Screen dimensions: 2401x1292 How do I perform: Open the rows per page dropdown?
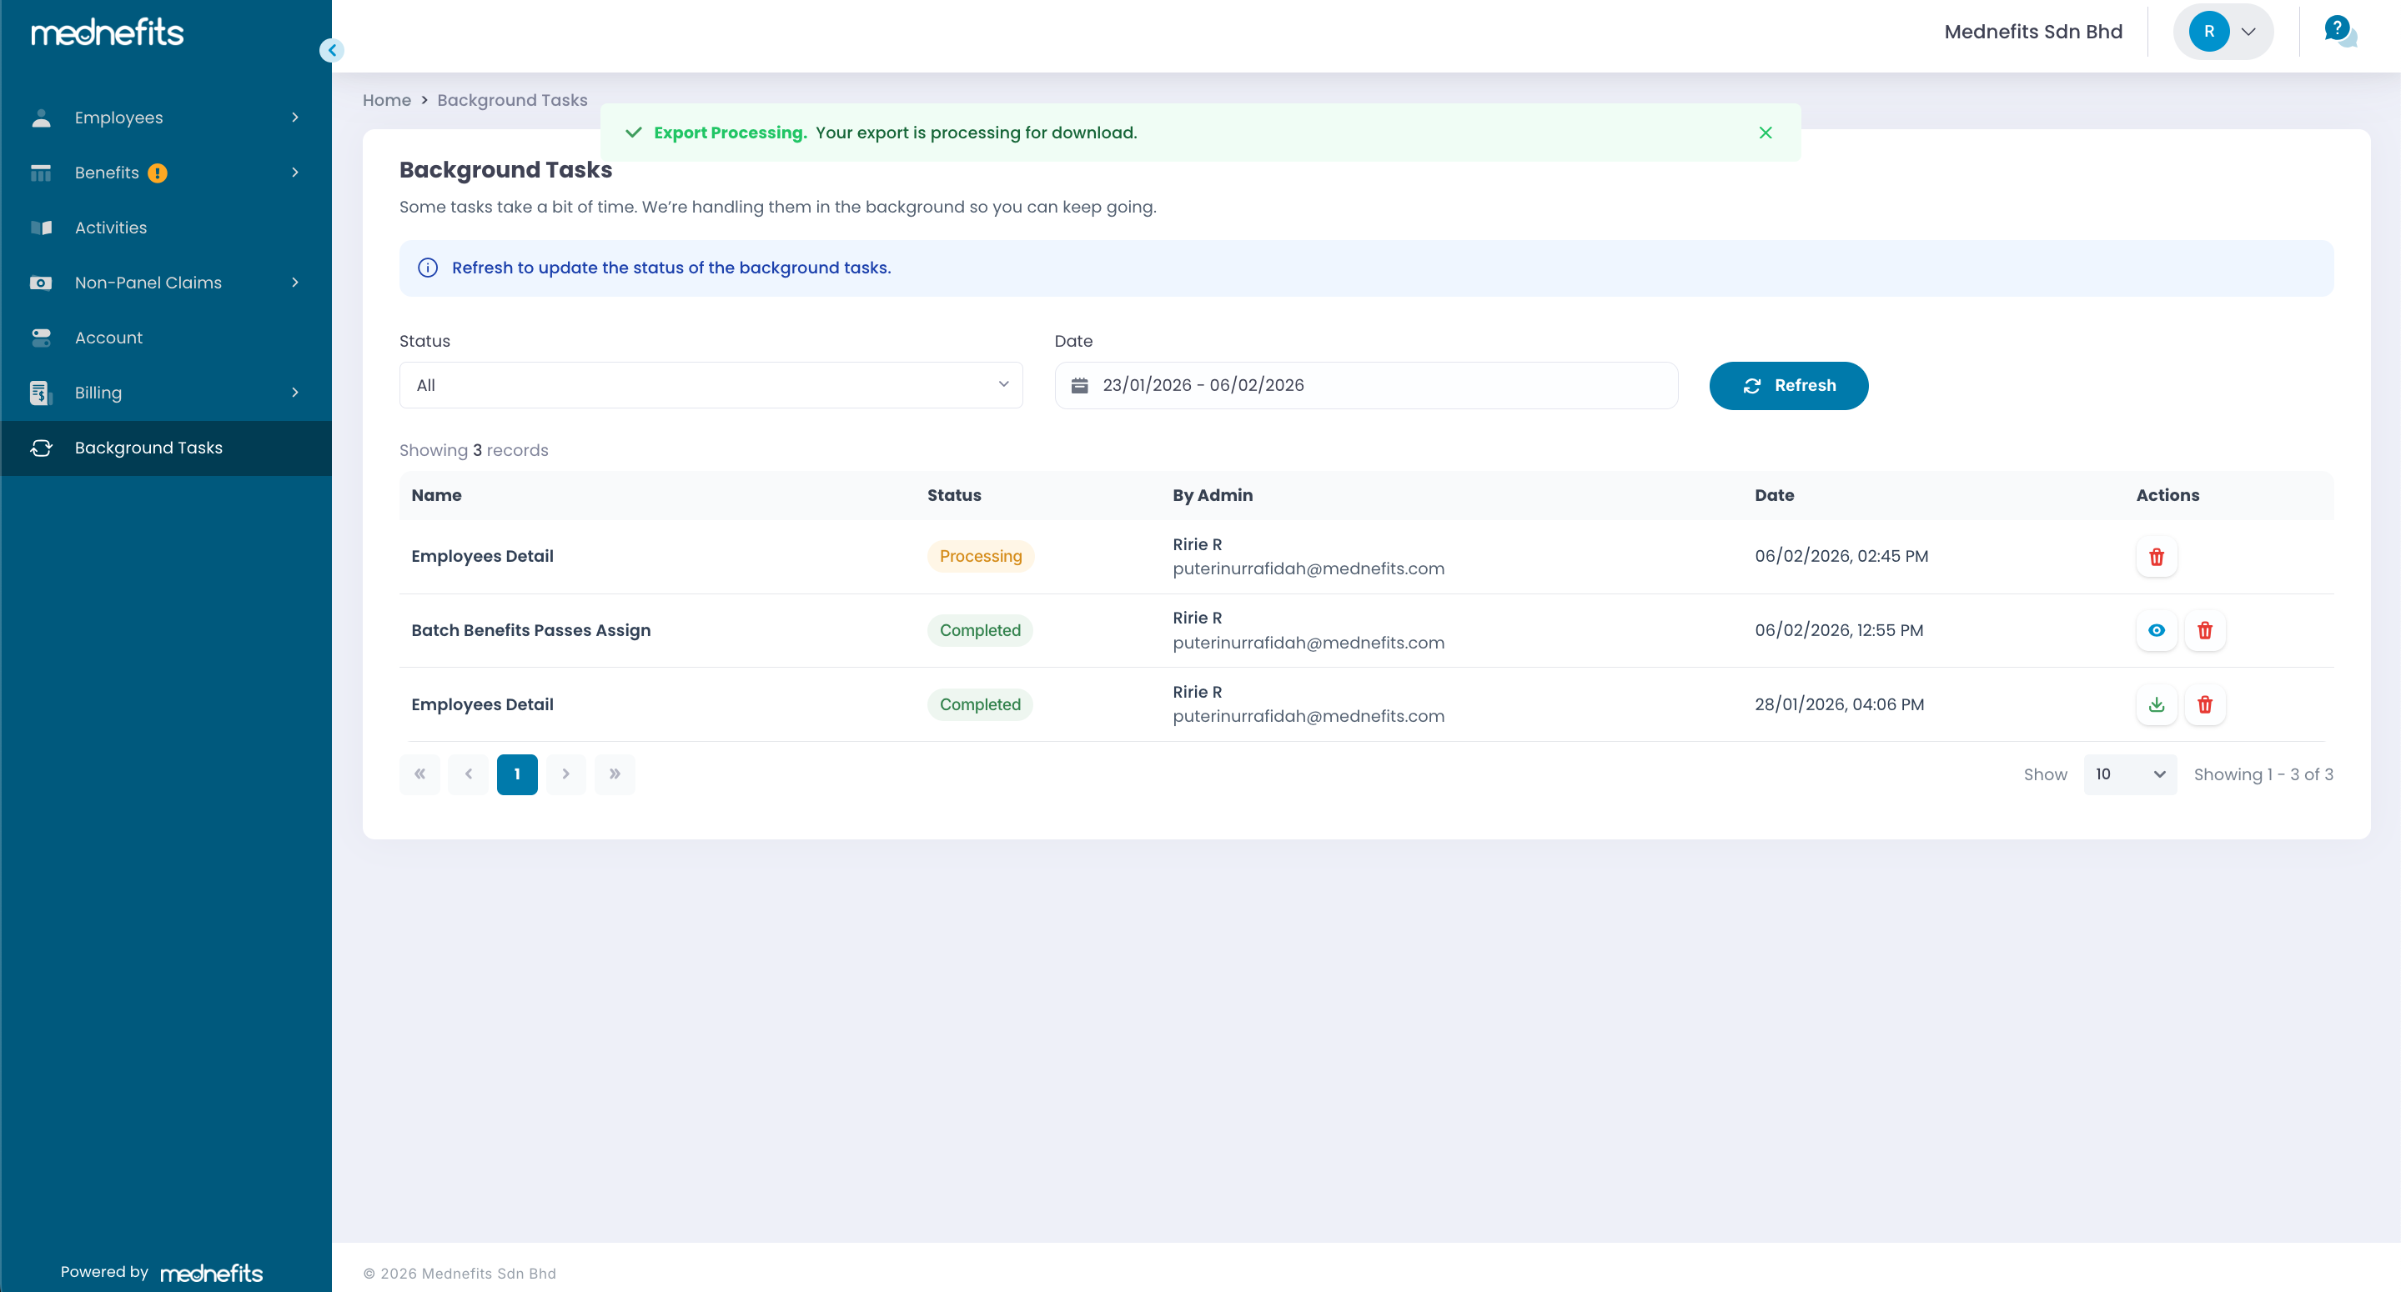click(x=2129, y=774)
